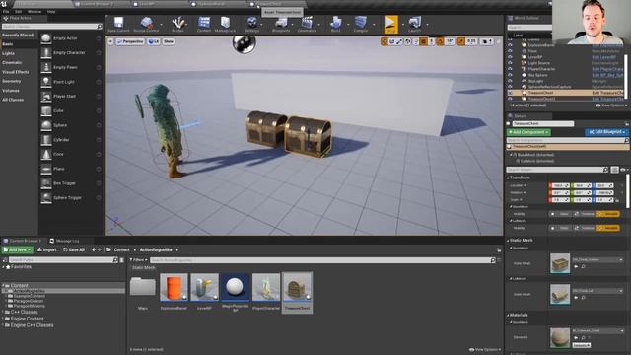Click the Modes toolbar icon
The height and width of the screenshot is (355, 631).
[177, 24]
